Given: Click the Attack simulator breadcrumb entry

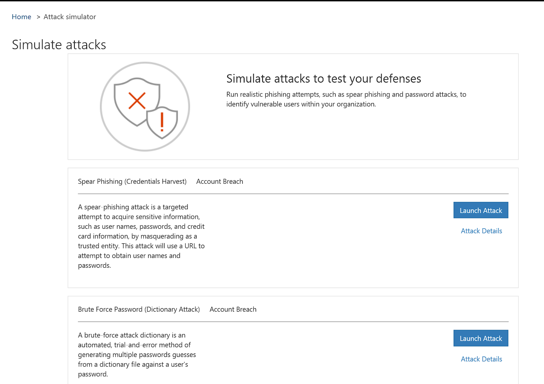Looking at the screenshot, I should click(x=69, y=17).
